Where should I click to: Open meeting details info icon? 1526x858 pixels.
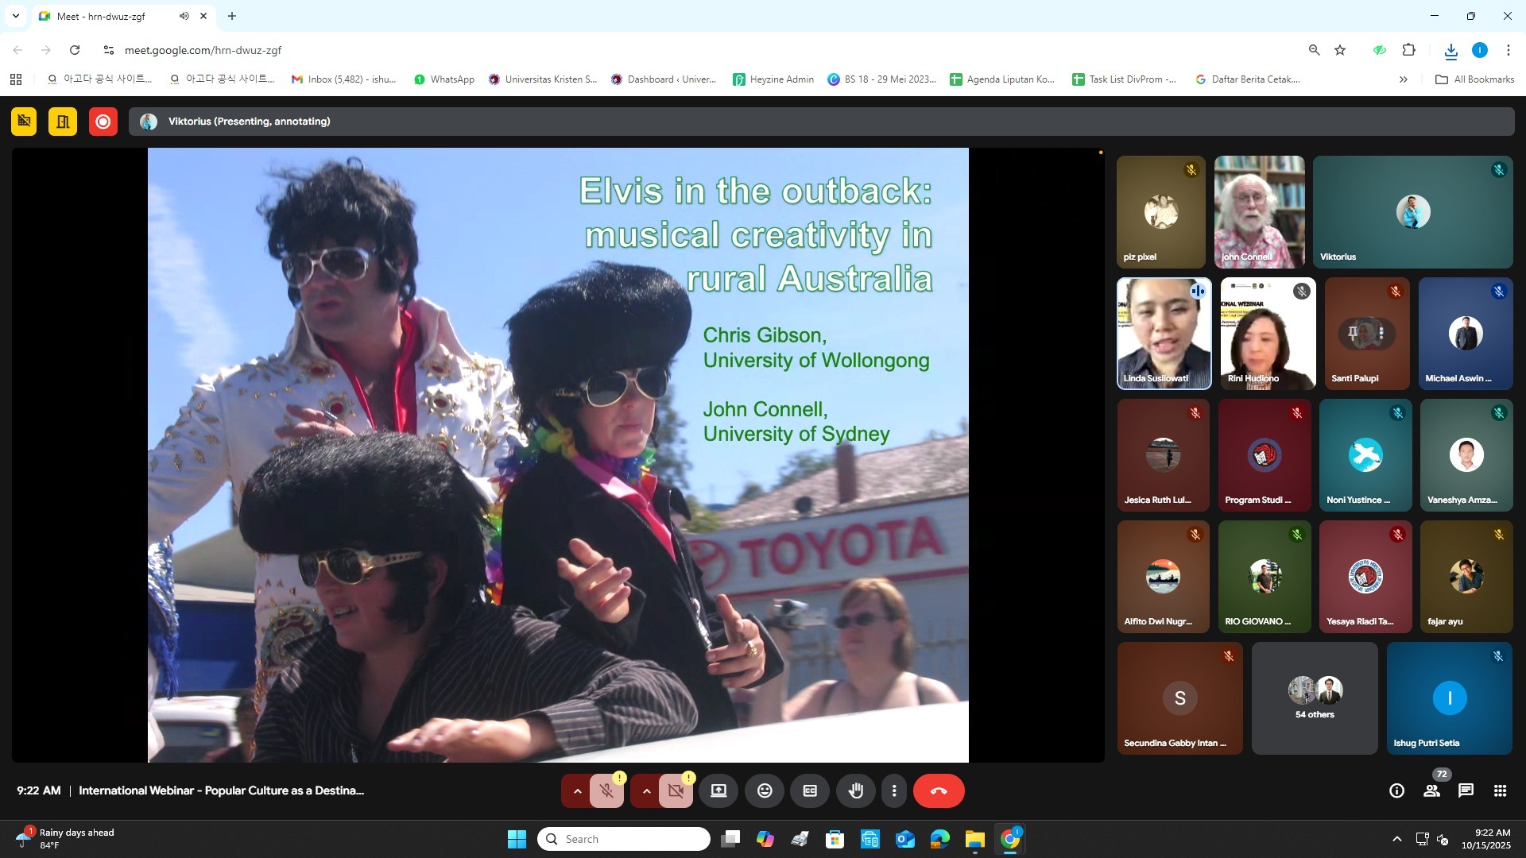(1396, 791)
